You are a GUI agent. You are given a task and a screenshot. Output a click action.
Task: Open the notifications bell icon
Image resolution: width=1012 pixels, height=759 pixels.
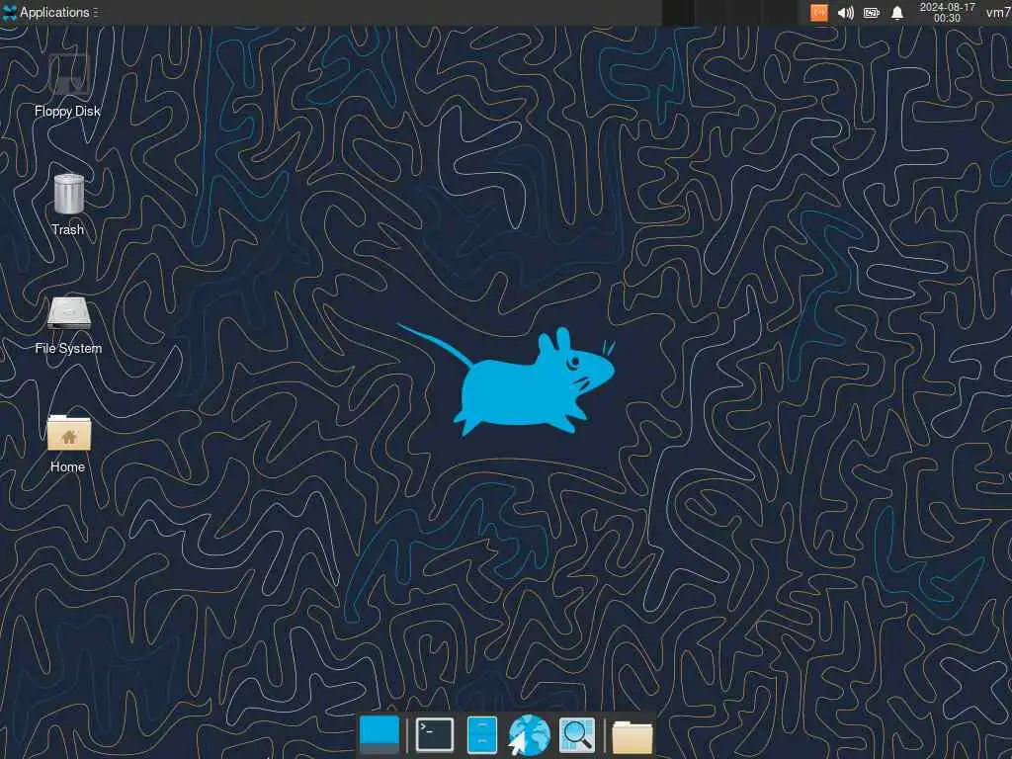pos(897,12)
